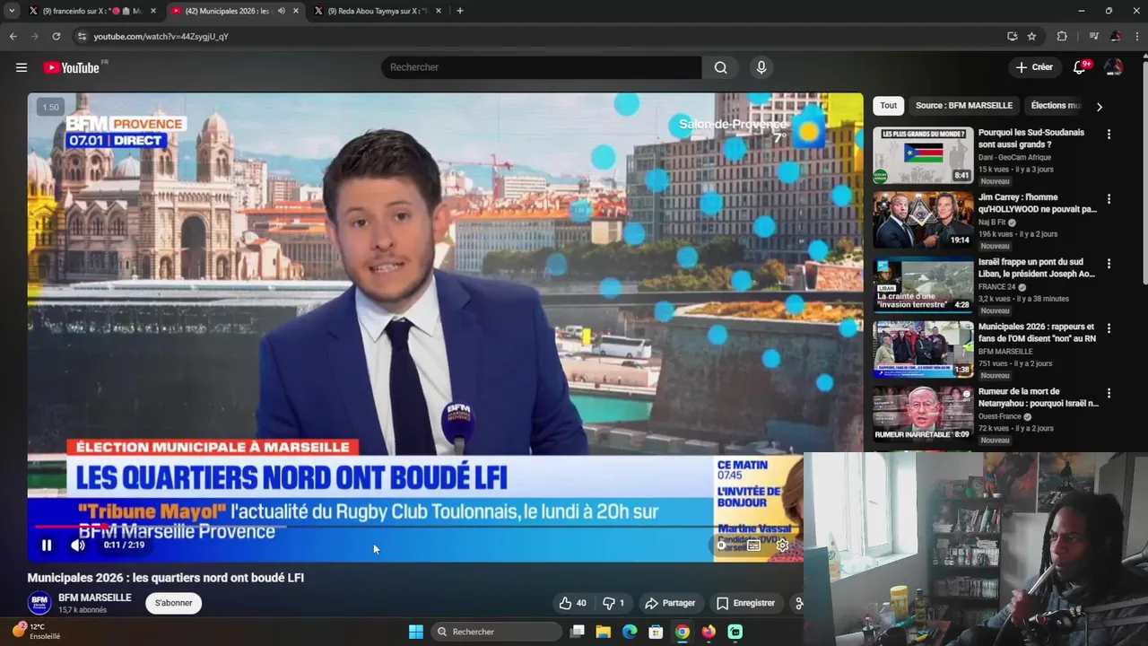Open the Jim Carrey video thumbnail

point(923,220)
